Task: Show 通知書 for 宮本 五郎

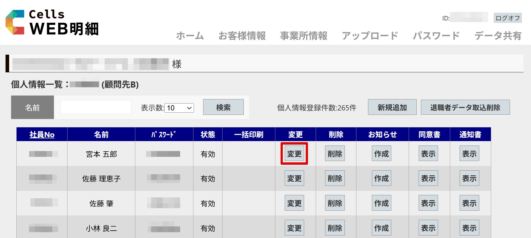Action: coord(469,154)
